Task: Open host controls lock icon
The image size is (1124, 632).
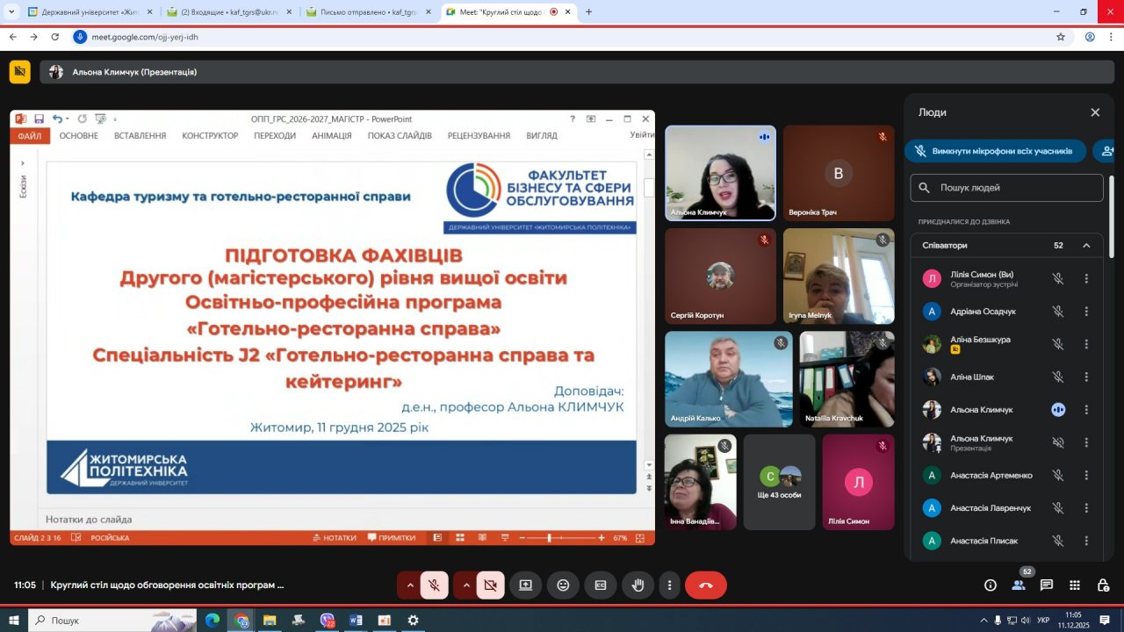Action: pos(1103,585)
